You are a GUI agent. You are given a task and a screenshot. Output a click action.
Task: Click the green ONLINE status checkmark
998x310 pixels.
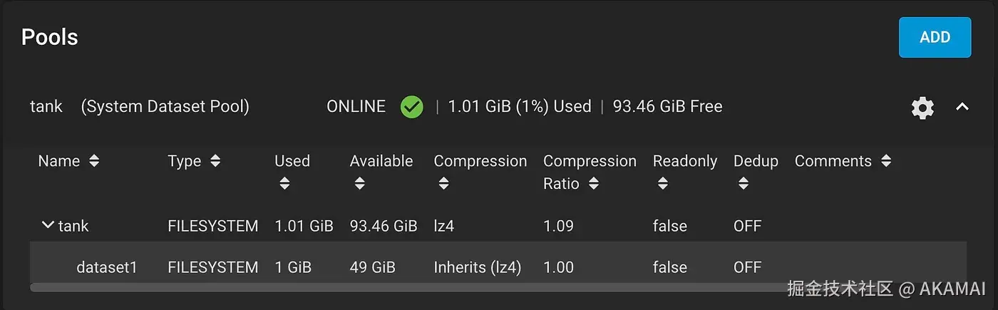pos(411,107)
